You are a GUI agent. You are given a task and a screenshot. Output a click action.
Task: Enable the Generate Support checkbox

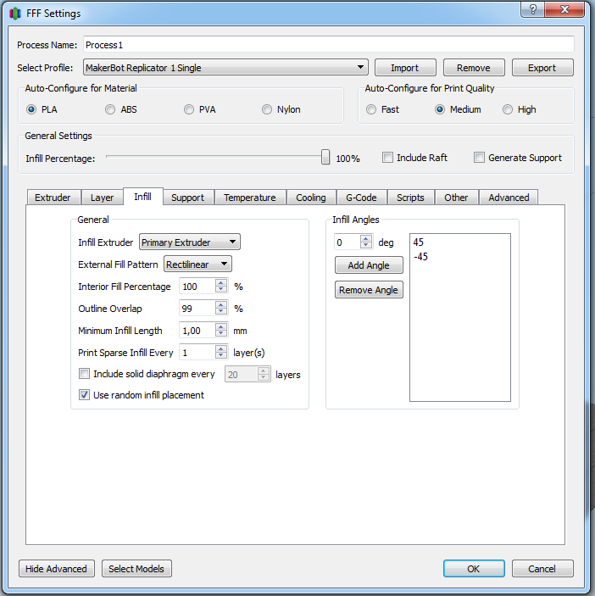480,158
